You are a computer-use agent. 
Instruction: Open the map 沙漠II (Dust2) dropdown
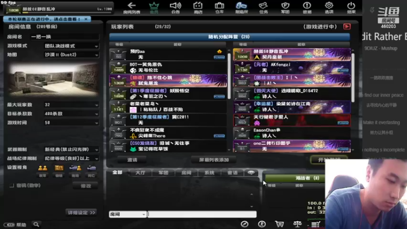(x=71, y=55)
